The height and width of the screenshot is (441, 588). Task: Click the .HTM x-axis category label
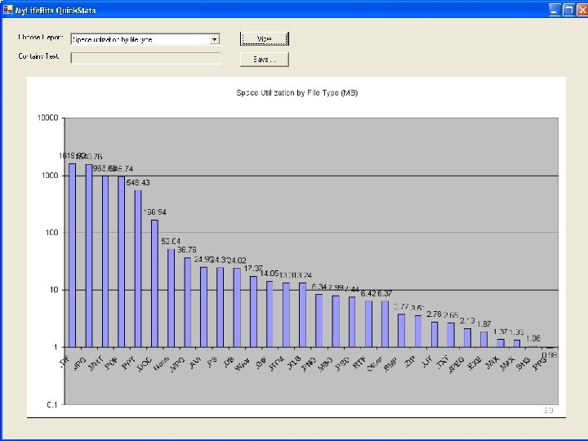(276, 364)
